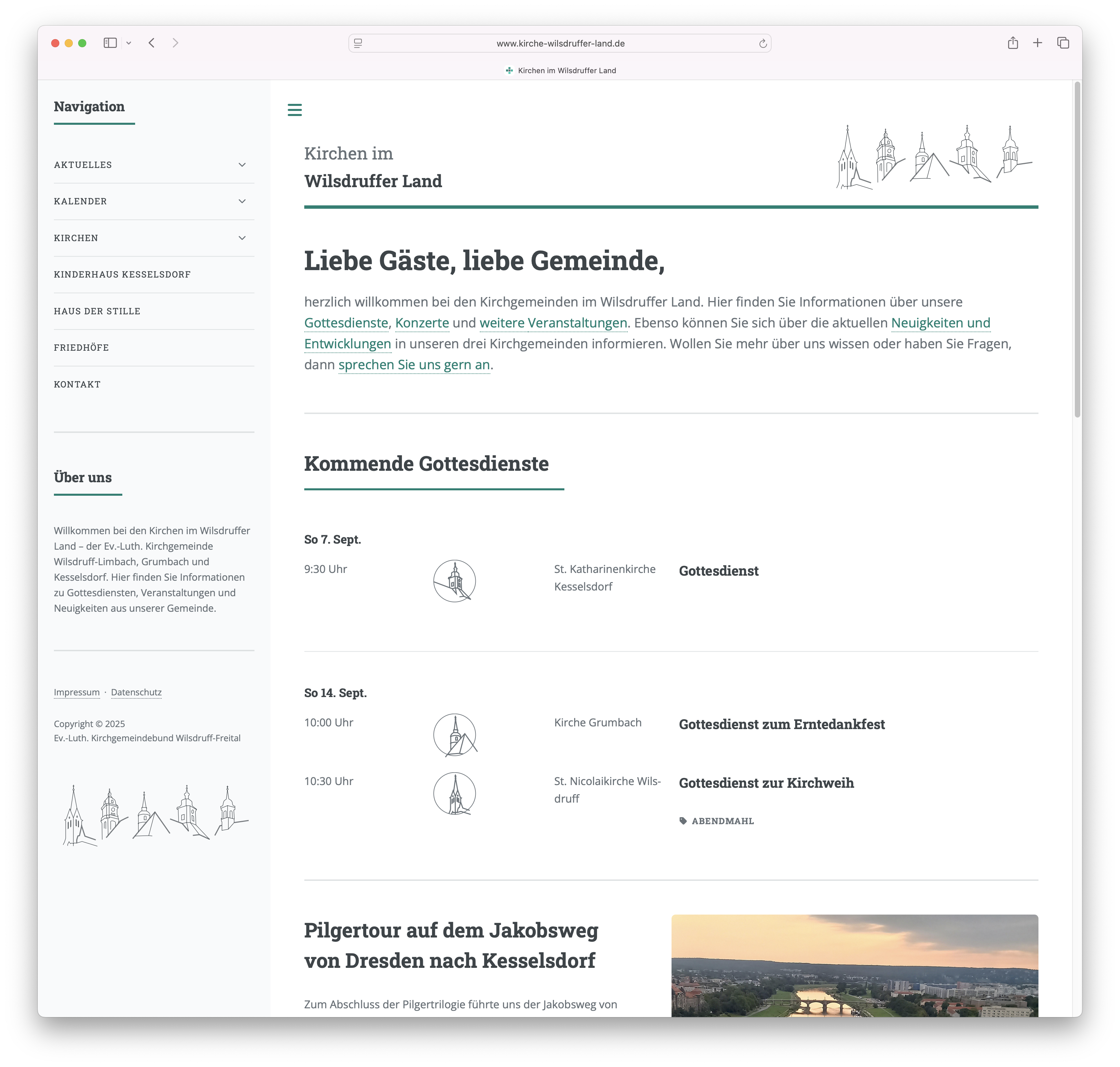The height and width of the screenshot is (1067, 1120).
Task: Select the Kontakt navigation item
Action: pyautogui.click(x=77, y=384)
